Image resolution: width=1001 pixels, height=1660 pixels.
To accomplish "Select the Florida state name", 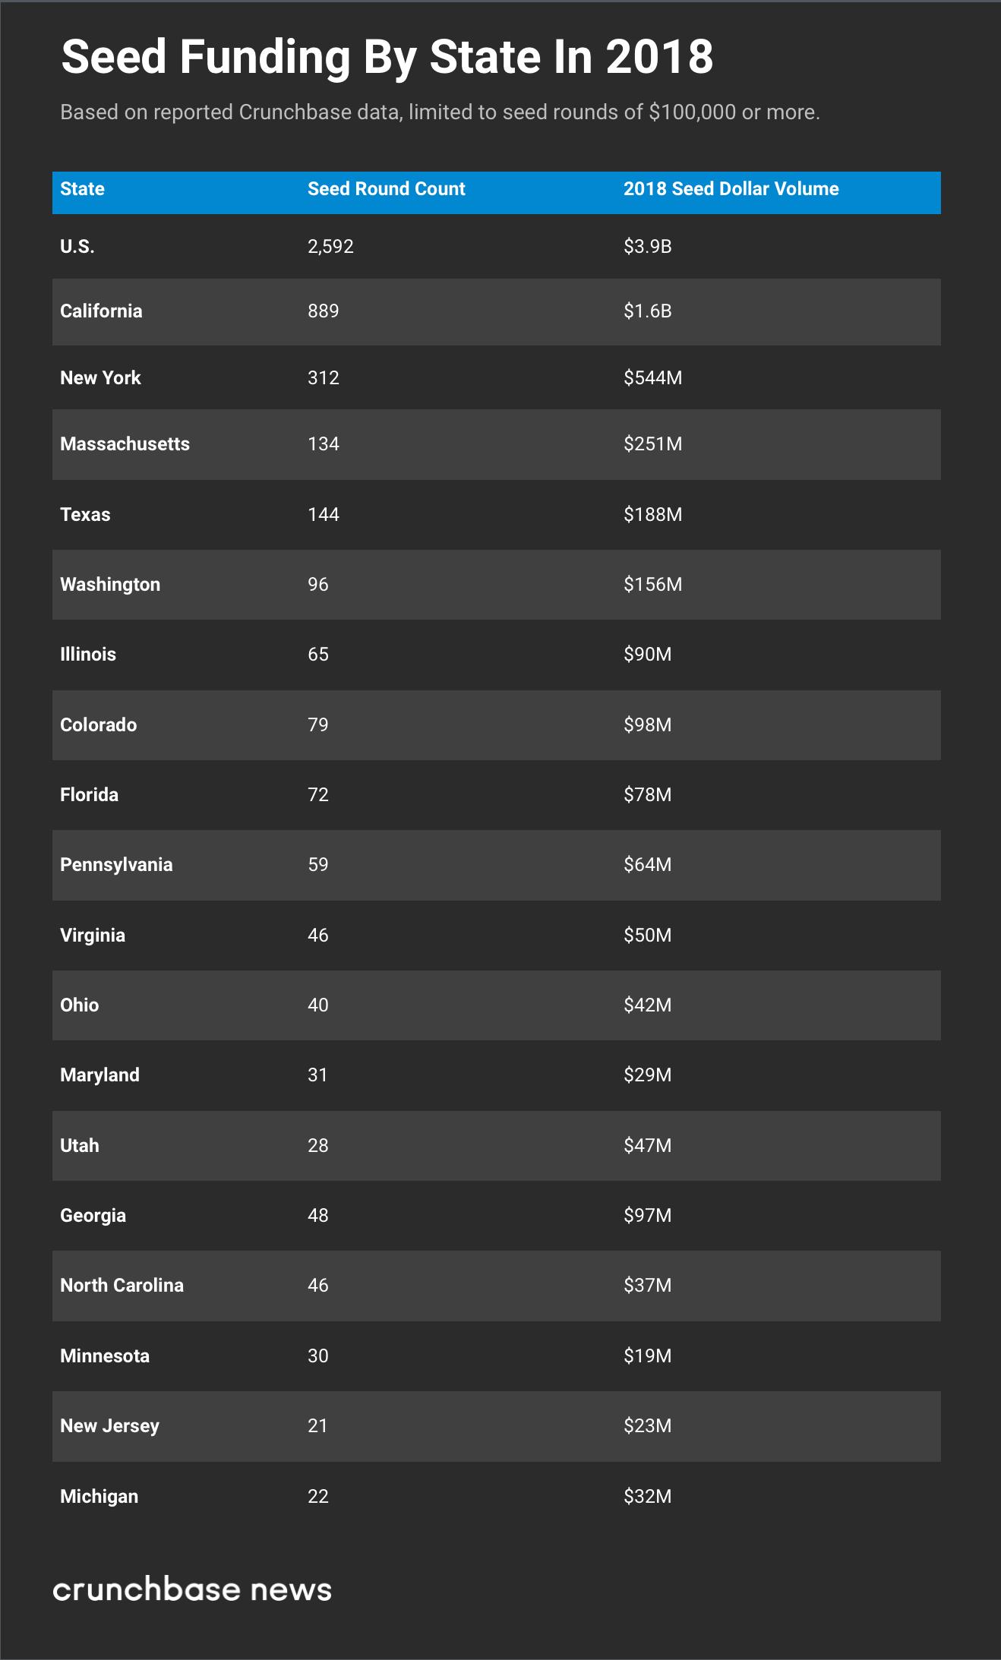I will [89, 795].
